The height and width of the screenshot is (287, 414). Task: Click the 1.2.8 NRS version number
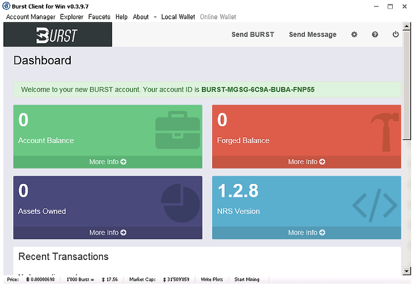click(238, 191)
